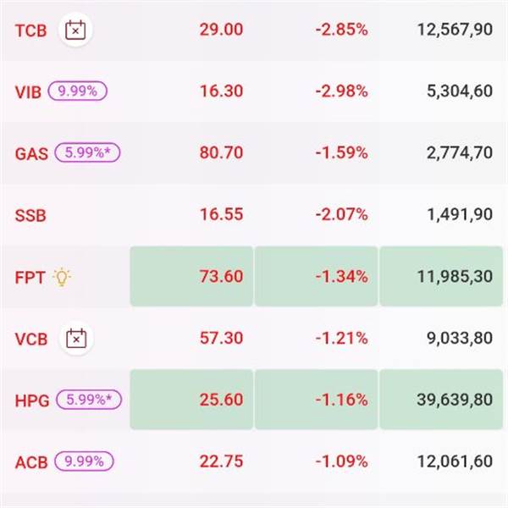Click HPG price 25.60 cell
The image size is (508, 508).
click(191, 399)
